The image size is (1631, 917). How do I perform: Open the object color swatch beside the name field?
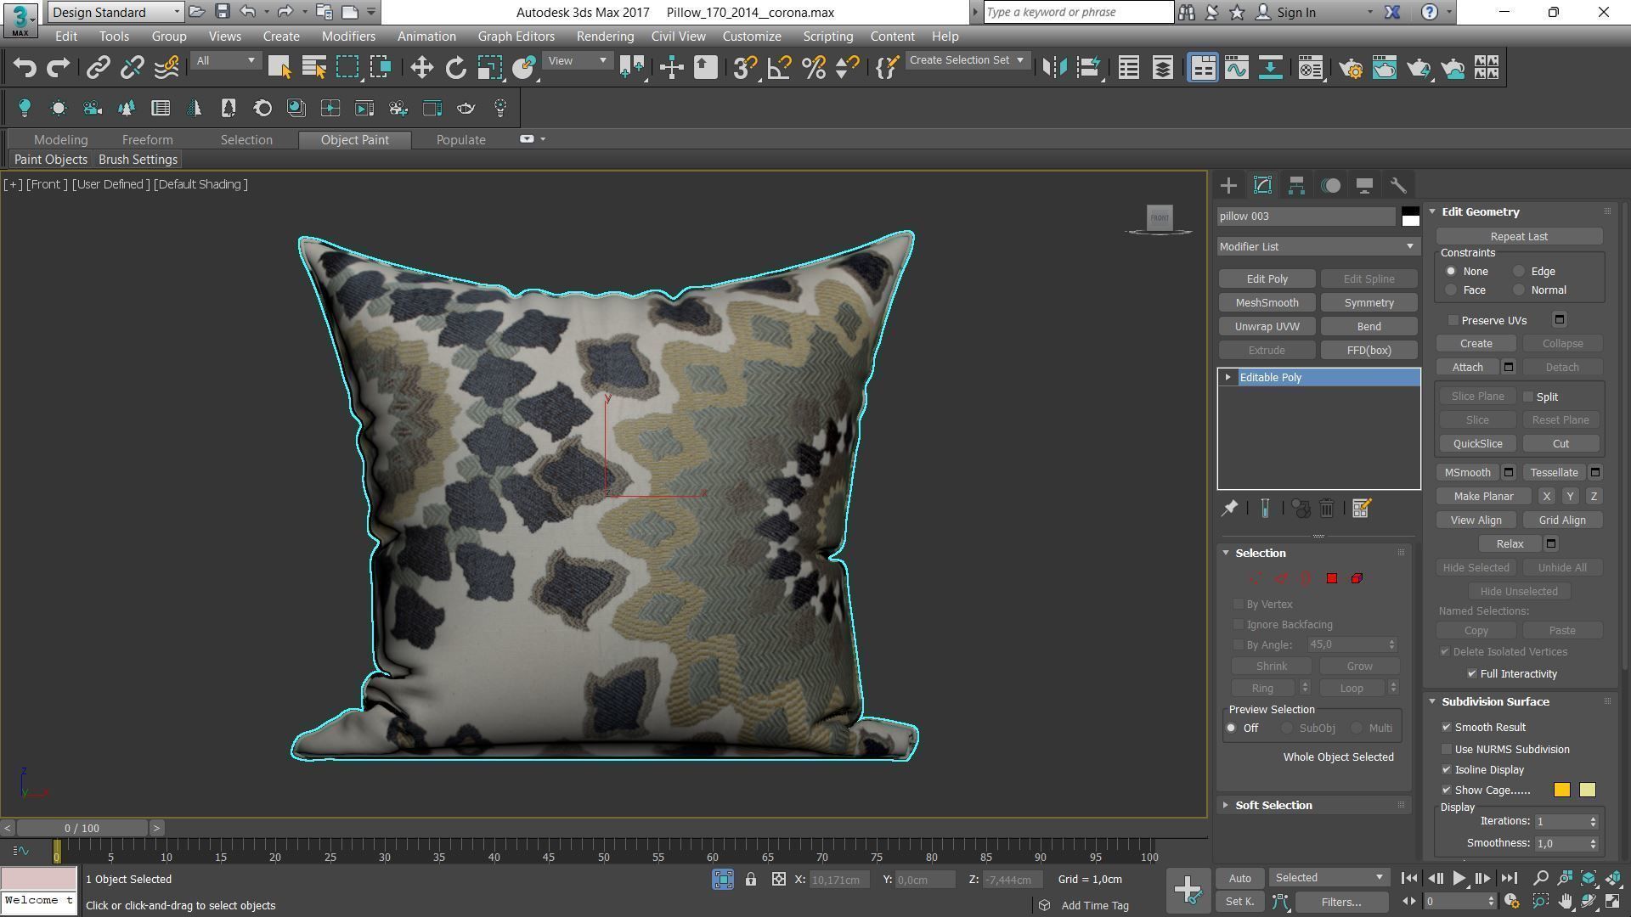pos(1410,217)
